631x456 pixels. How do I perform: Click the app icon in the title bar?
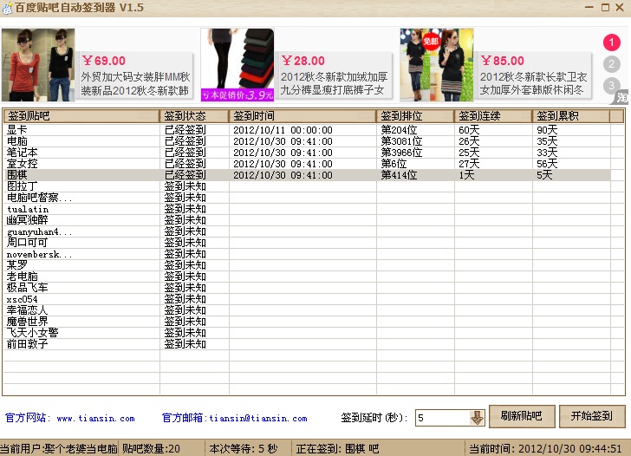[7, 8]
